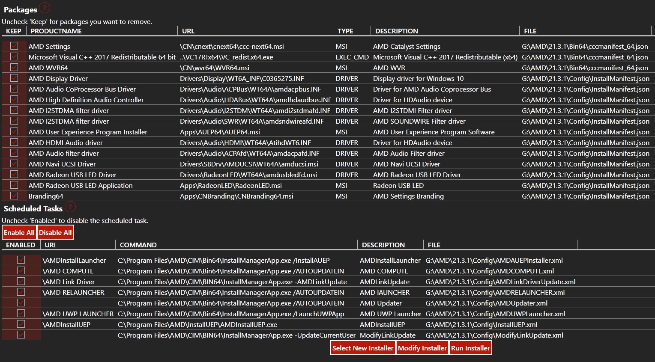Click the COMMAND column header
Viewport: 655px width, 362px height.
138,245
